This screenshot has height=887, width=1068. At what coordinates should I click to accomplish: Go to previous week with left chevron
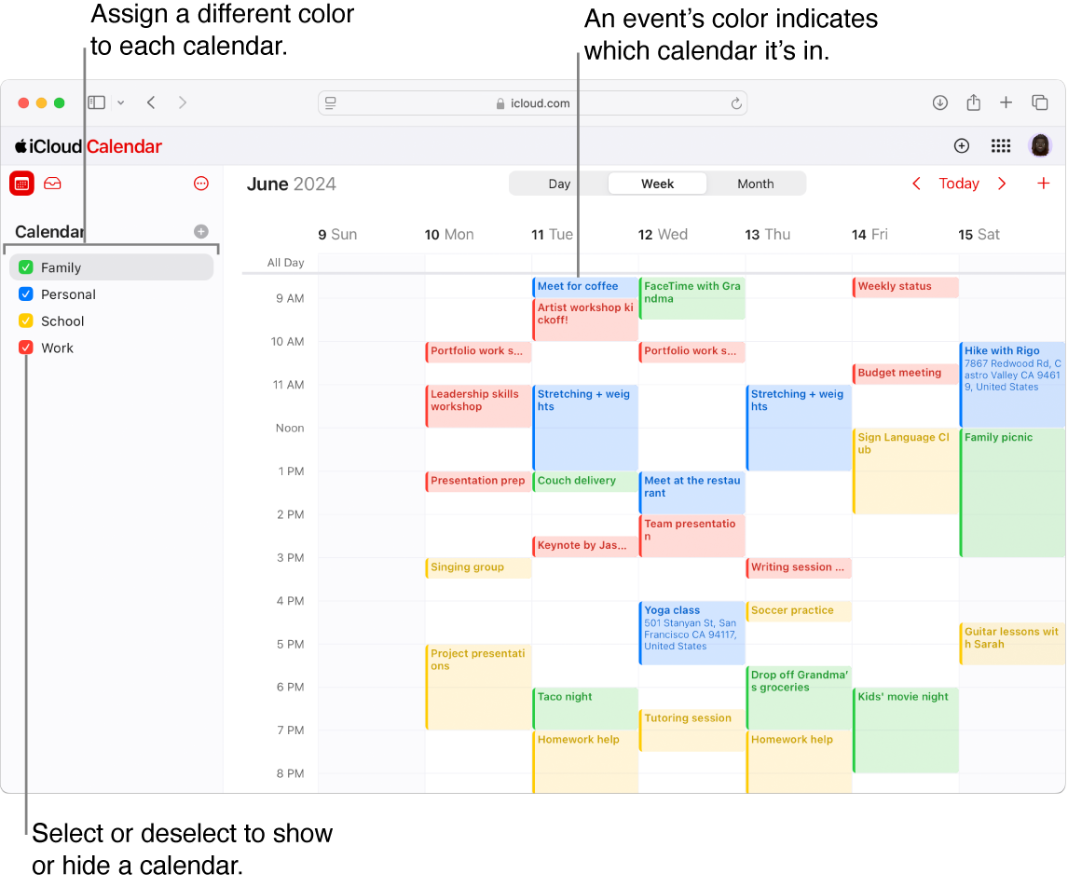pos(916,184)
